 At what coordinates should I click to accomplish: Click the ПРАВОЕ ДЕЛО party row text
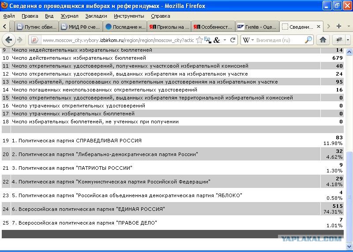coord(84,223)
